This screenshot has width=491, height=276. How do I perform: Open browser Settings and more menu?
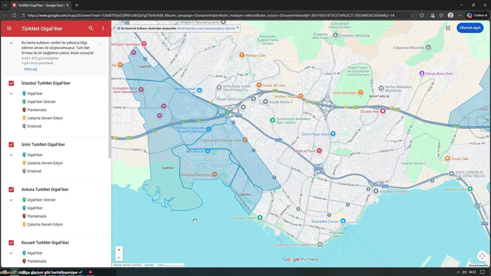460,15
